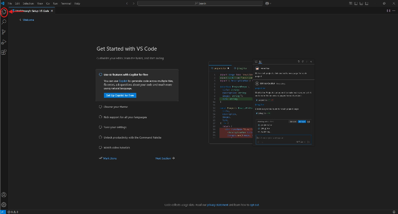Split the editor to the right
The height and width of the screenshot is (214, 398).
pos(389,10)
